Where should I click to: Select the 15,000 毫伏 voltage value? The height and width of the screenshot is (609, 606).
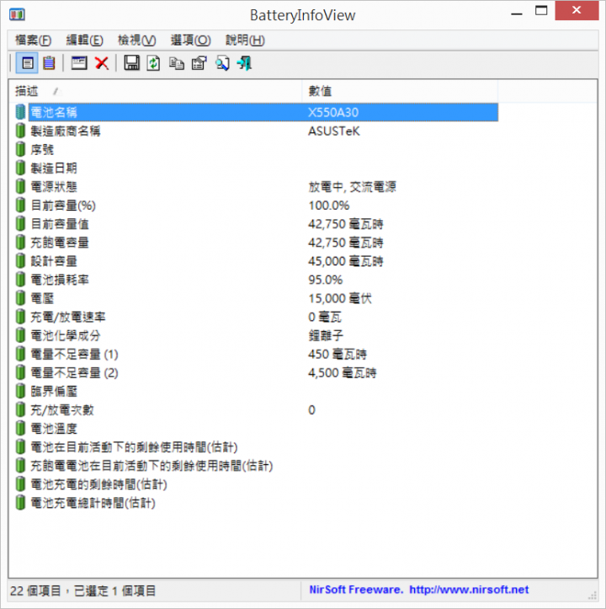point(340,299)
